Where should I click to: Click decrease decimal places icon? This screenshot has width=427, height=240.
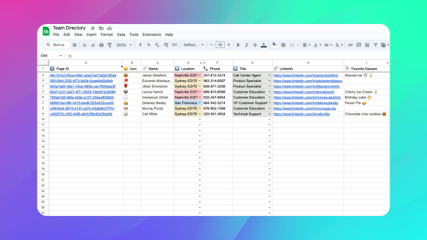point(157,45)
